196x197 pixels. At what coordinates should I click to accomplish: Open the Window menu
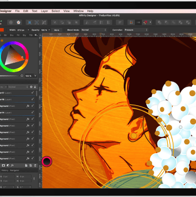click(x=78, y=11)
